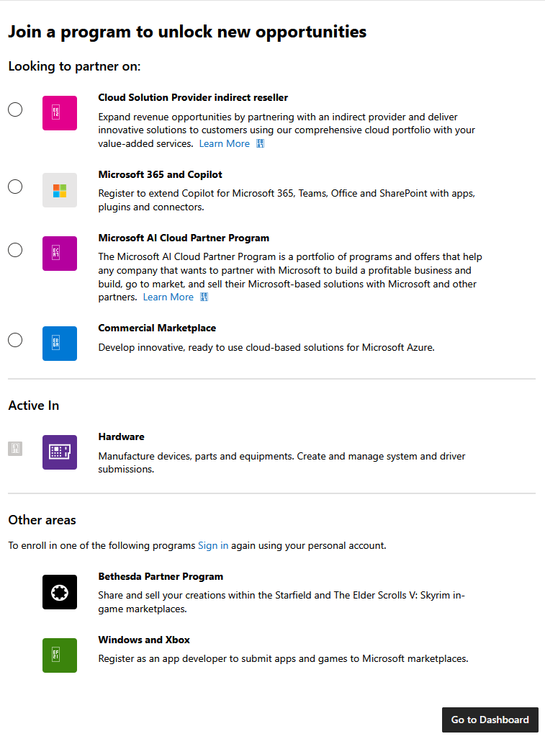This screenshot has width=545, height=739.
Task: Click external-link icon after AI Cloud Learn More
Action: pyautogui.click(x=204, y=297)
